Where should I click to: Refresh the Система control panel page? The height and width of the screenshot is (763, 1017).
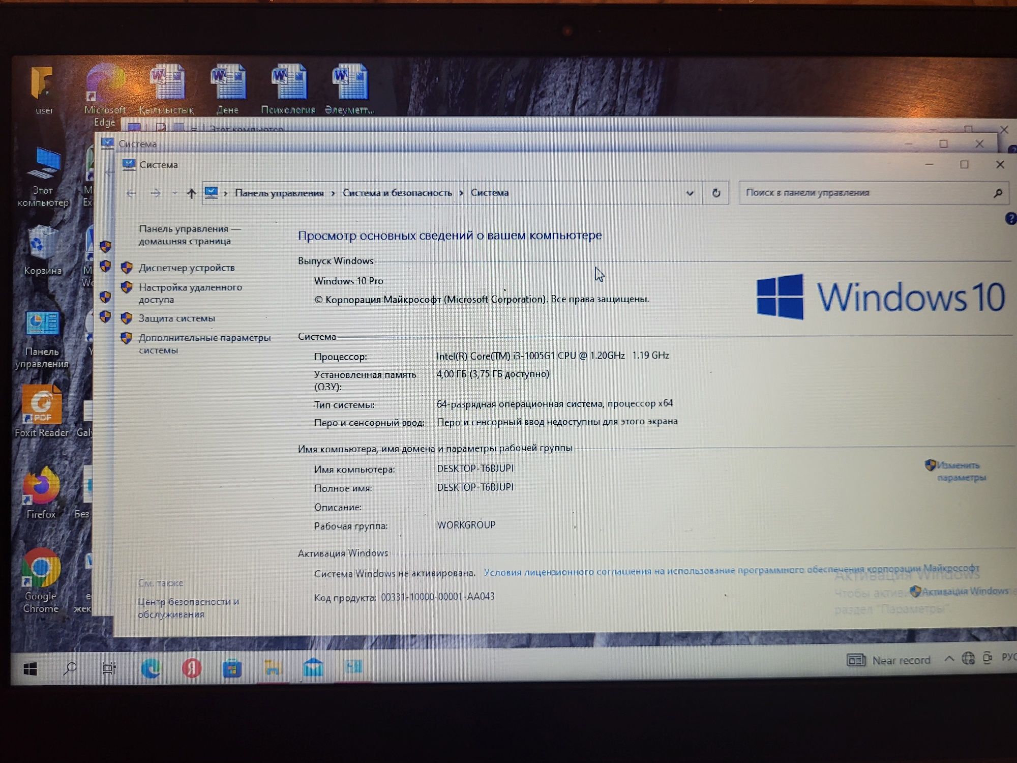(716, 193)
